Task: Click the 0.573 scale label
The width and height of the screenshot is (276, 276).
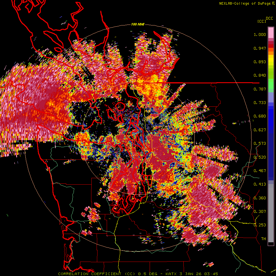Action: pyautogui.click(x=260, y=144)
